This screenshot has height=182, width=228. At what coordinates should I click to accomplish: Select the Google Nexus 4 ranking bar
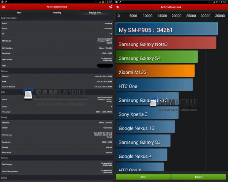[141, 155]
